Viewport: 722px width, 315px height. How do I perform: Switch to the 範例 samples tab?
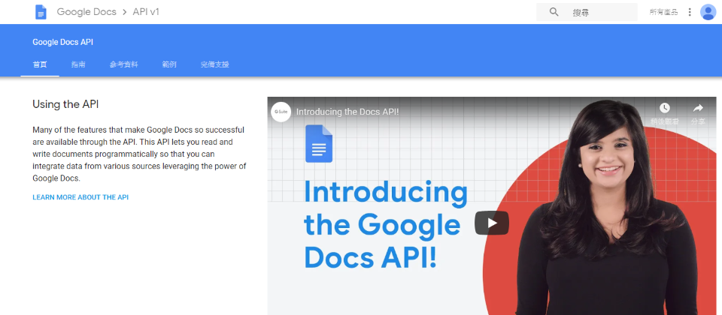pyautogui.click(x=169, y=64)
